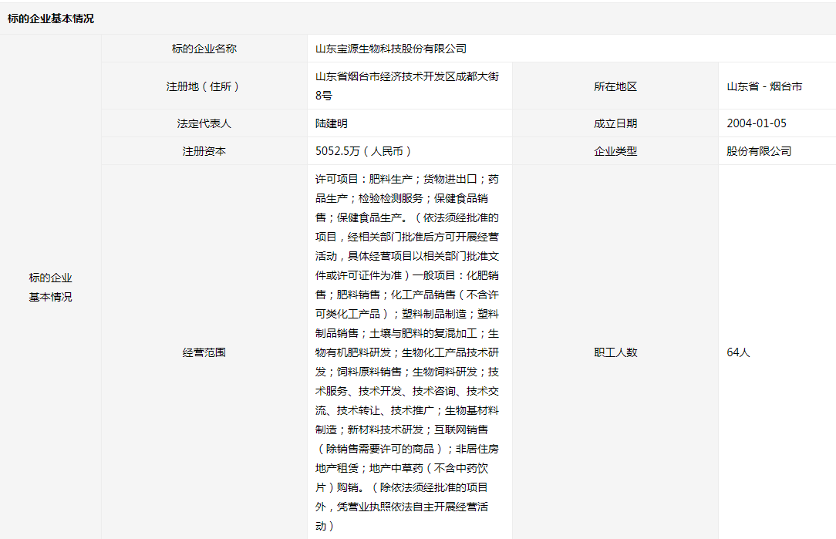Click address 山东省烟台市经济技术开发区成都大街8号
This screenshot has height=539, width=836.
[x=407, y=86]
